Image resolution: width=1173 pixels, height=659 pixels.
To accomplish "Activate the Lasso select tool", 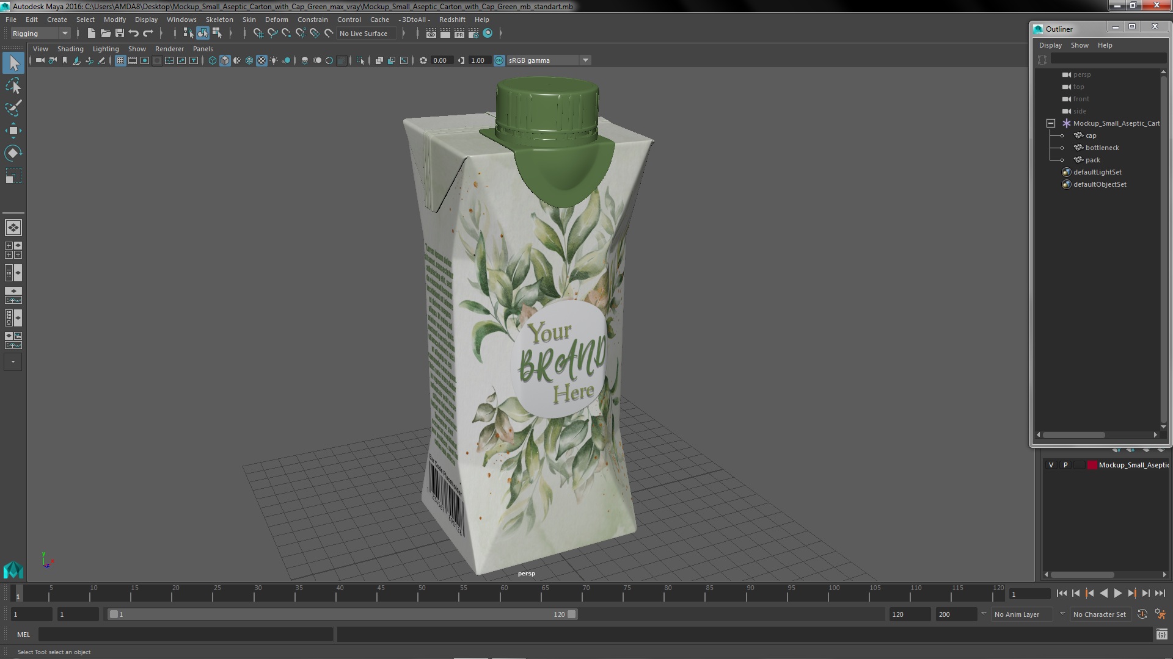I will coord(13,85).
